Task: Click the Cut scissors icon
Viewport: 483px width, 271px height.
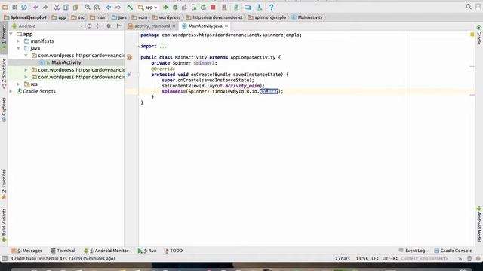Action: (x=57, y=7)
